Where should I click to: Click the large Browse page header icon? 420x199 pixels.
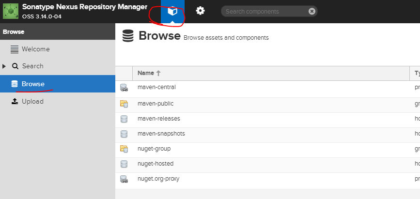click(x=128, y=36)
